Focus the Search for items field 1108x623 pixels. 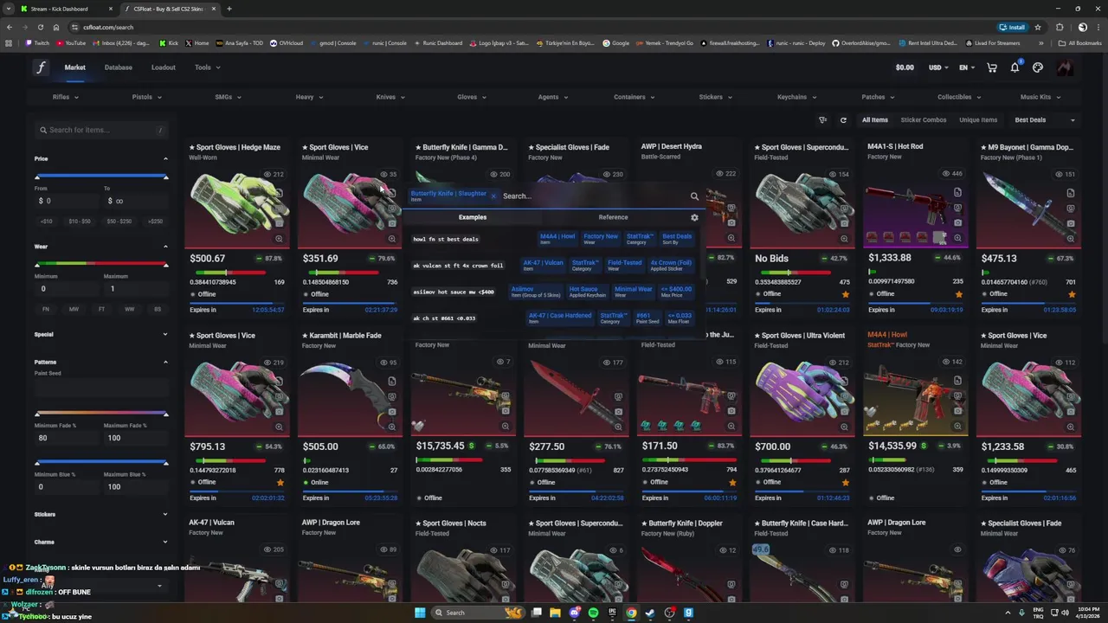point(101,130)
